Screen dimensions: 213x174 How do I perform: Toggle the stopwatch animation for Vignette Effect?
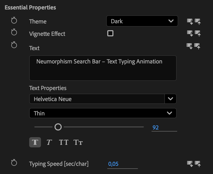[x=14, y=32]
